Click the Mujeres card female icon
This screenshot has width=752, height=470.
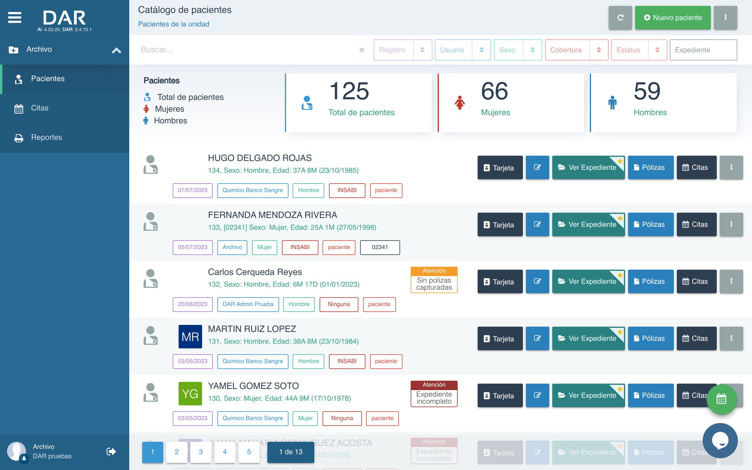pos(460,103)
